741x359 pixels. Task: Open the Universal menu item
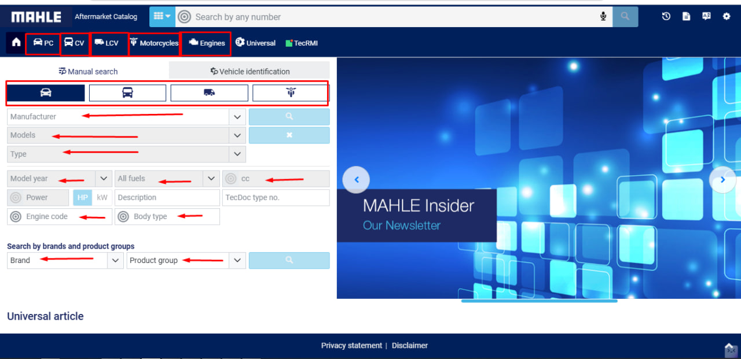coord(255,43)
